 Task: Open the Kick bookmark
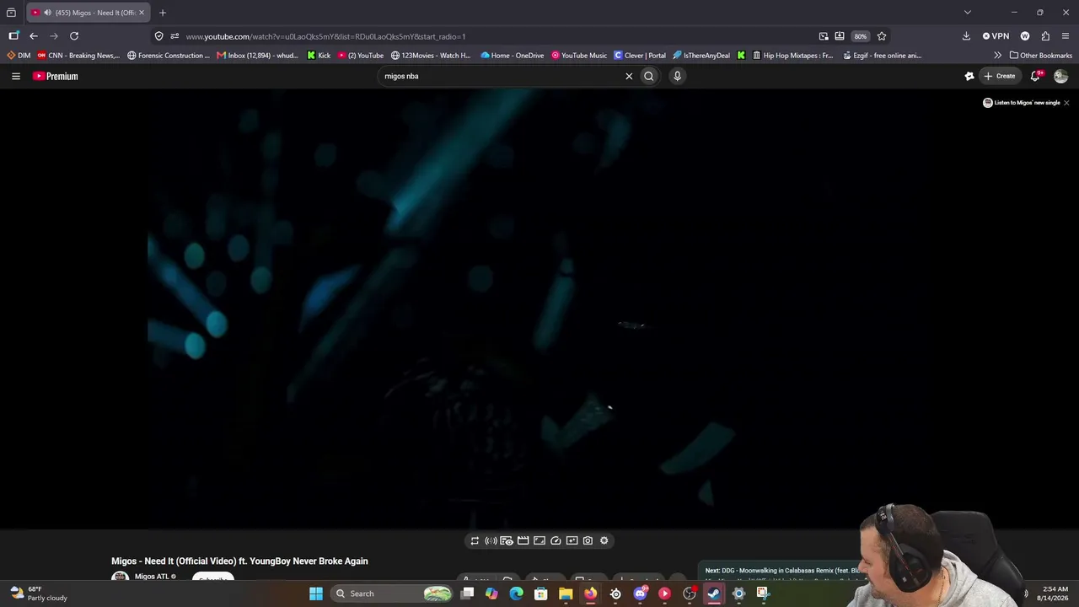click(x=319, y=56)
